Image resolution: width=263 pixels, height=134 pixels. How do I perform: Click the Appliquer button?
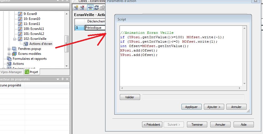coord(191,107)
